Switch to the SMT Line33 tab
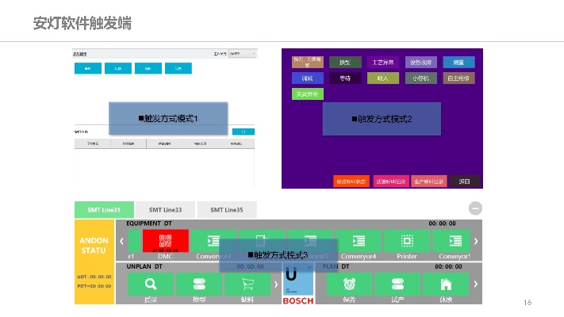This screenshot has height=317, width=564. click(x=164, y=210)
